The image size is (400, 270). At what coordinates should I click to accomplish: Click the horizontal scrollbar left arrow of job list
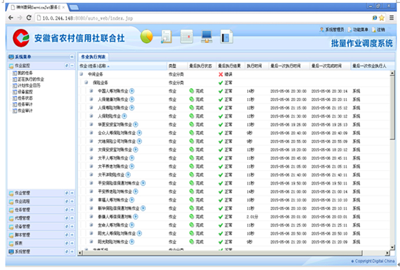81,253
